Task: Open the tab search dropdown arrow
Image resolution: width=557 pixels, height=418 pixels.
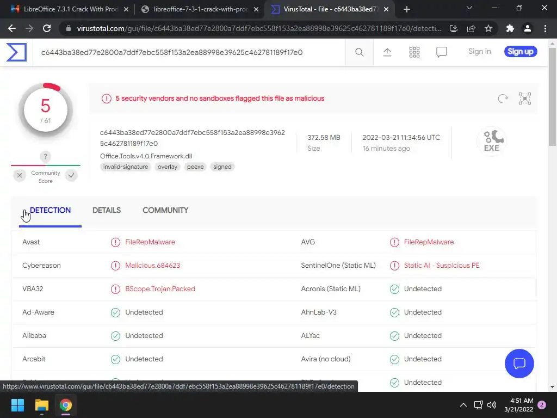Action: (x=469, y=8)
